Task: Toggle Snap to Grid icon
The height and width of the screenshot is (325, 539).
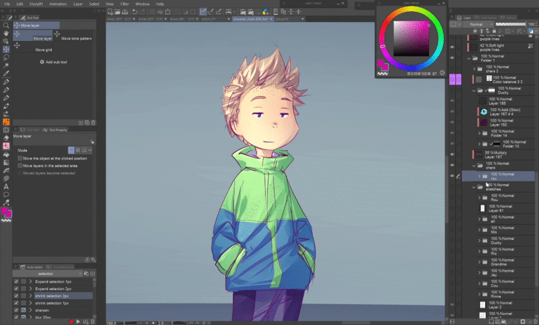Action: (x=218, y=12)
